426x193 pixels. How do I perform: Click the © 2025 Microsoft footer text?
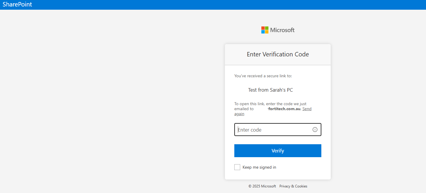pyautogui.click(x=262, y=186)
